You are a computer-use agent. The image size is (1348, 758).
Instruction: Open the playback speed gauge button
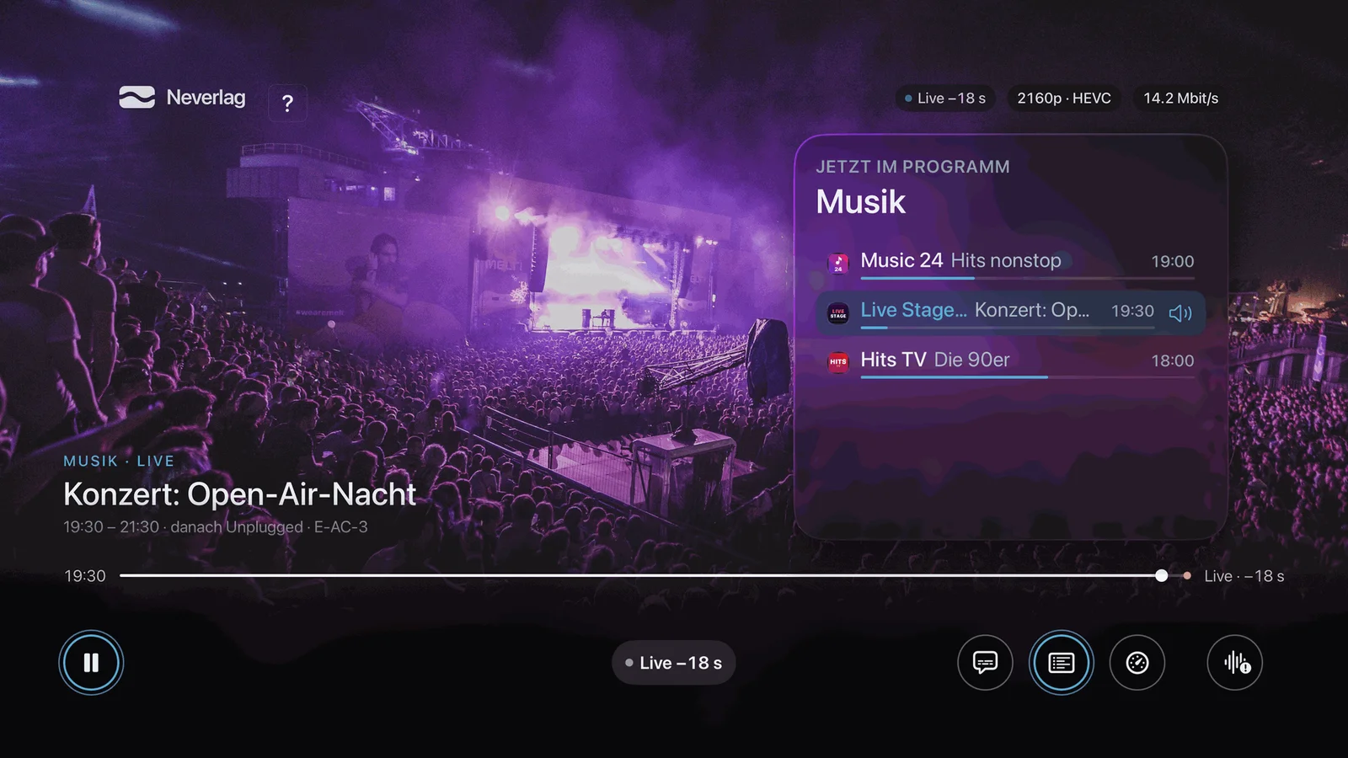(x=1137, y=663)
